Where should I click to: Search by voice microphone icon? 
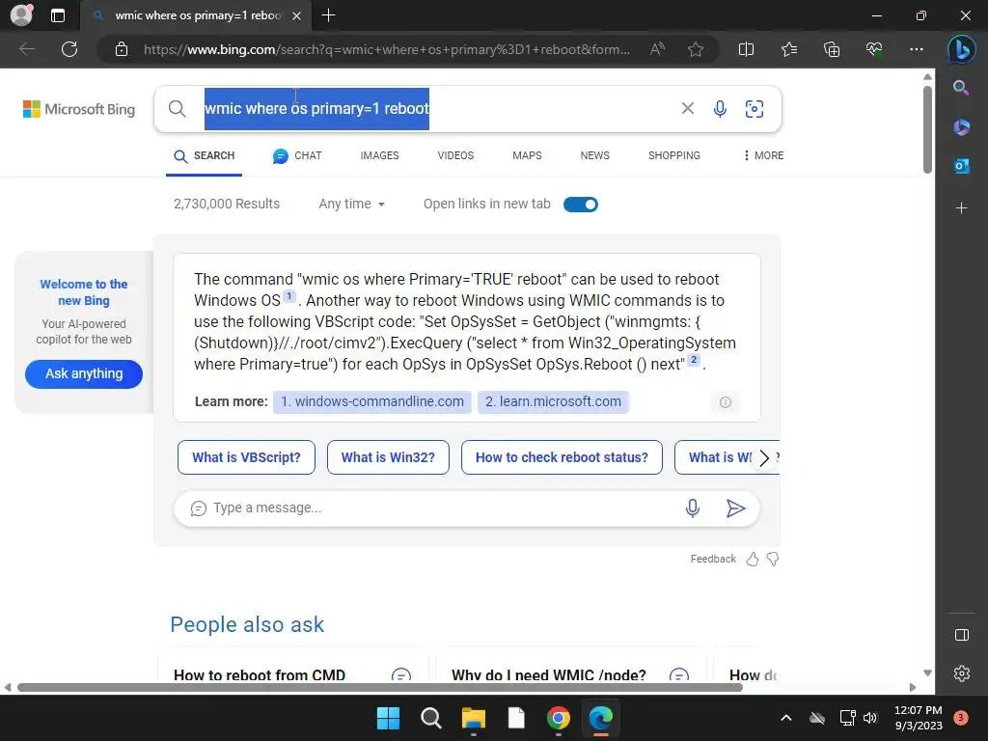pyautogui.click(x=720, y=108)
